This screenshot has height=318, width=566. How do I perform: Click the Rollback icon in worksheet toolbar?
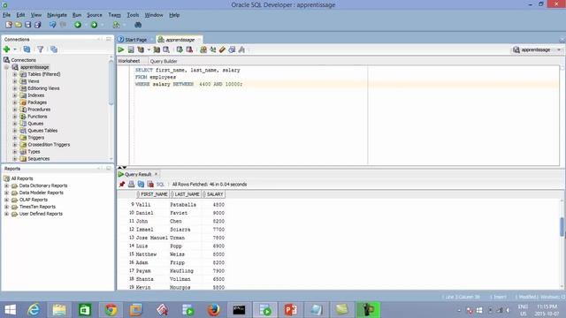coord(189,49)
